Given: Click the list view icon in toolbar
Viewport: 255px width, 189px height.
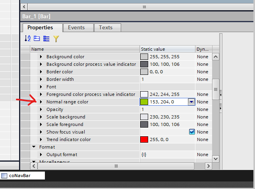Looking at the screenshot, I should [46, 38].
